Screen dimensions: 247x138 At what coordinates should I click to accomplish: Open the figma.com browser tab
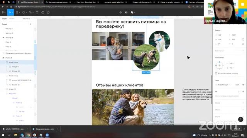point(30,2)
